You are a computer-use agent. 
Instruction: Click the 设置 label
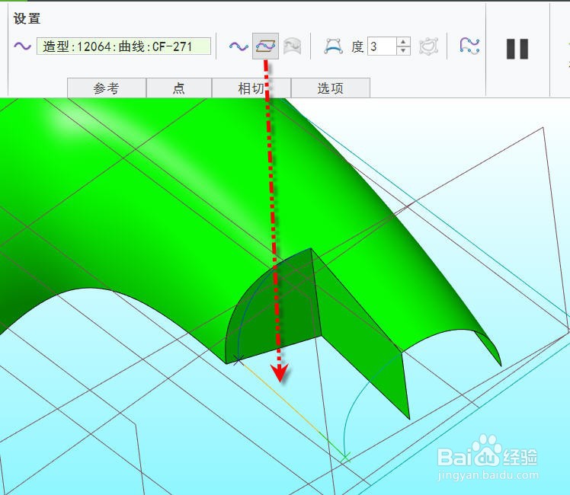[27, 18]
